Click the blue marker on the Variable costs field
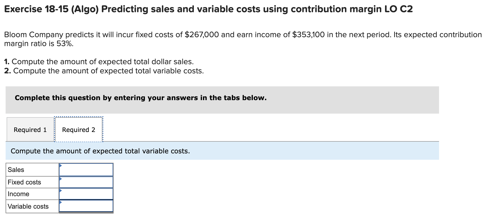Image resolution: width=491 pixels, height=214 pixels. tap(61, 203)
